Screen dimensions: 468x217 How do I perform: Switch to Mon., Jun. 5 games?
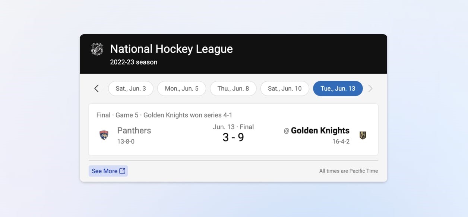(181, 88)
